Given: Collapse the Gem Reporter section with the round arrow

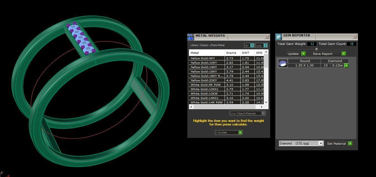Looking at the screenshot, I should [x=317, y=49].
